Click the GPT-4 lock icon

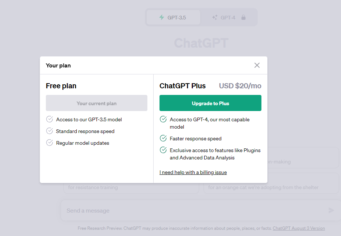point(243,17)
